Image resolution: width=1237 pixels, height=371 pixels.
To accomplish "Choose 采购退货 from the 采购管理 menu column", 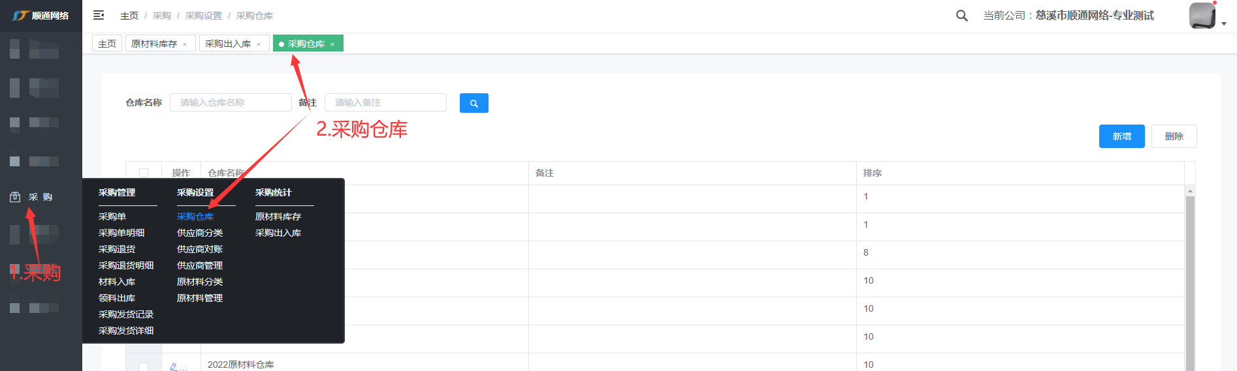I will point(117,249).
